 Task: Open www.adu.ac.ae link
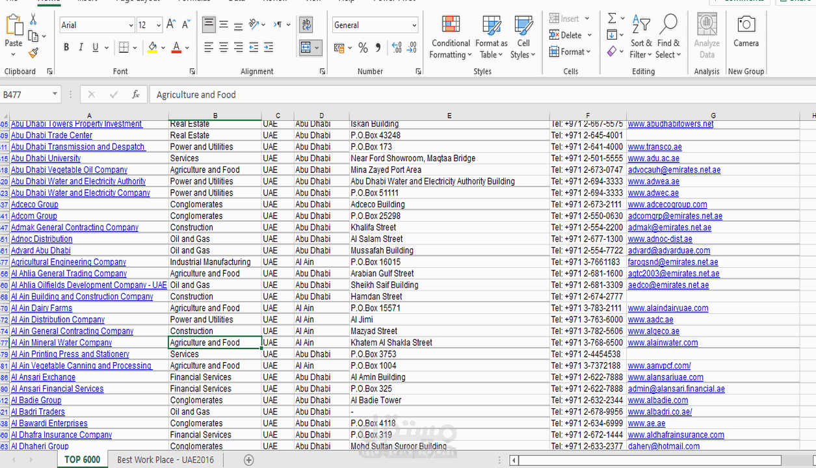653,158
